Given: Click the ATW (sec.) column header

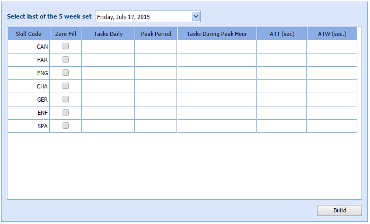Looking at the screenshot, I should tap(332, 34).
